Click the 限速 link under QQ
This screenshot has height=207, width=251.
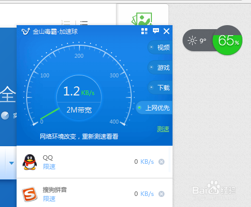49,167
